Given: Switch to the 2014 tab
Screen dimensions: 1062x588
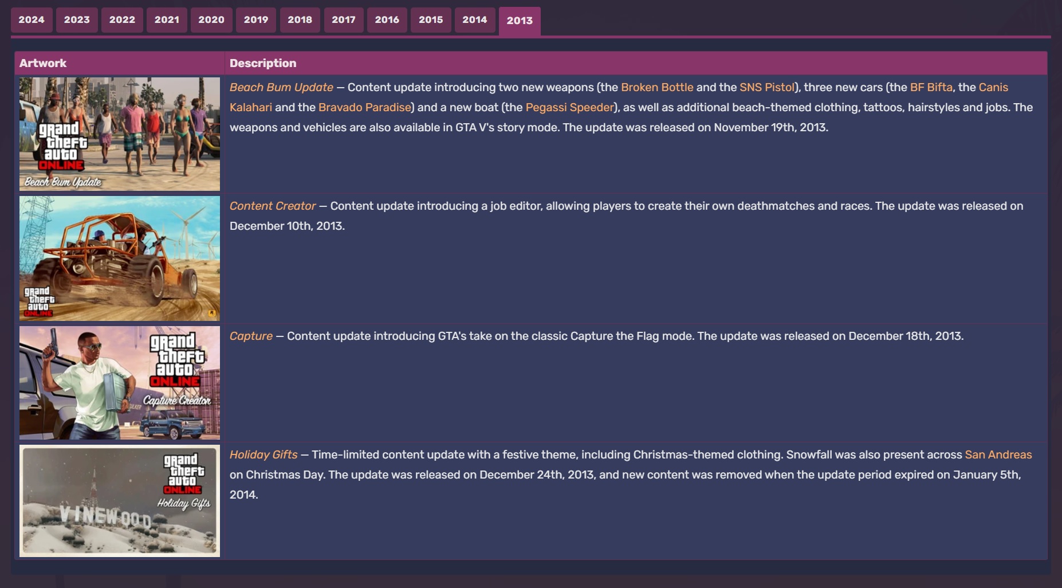Looking at the screenshot, I should coord(475,20).
